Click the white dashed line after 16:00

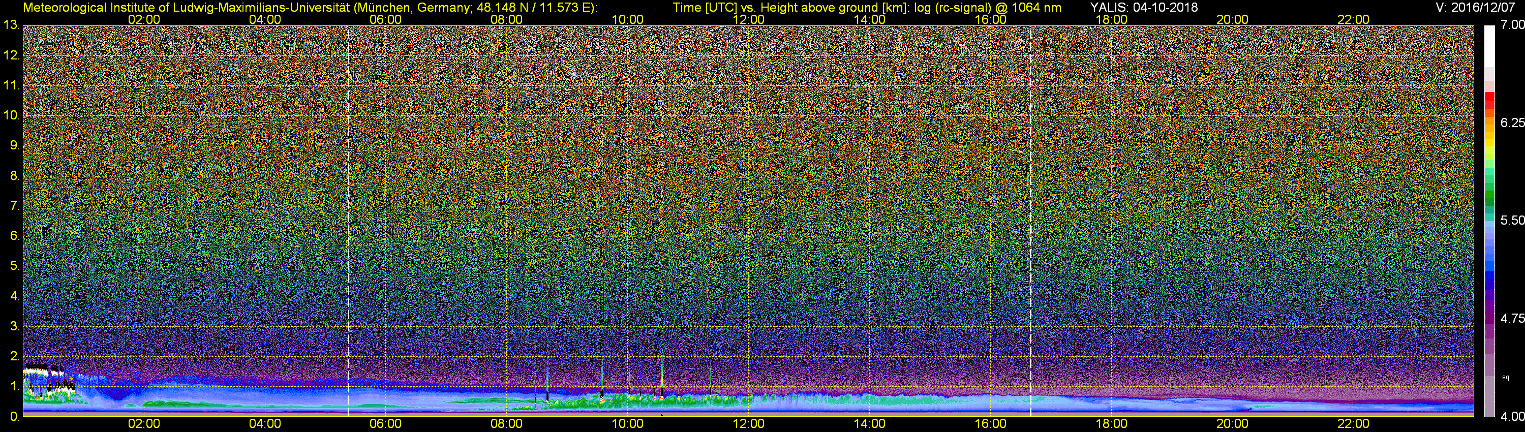coord(1031,219)
